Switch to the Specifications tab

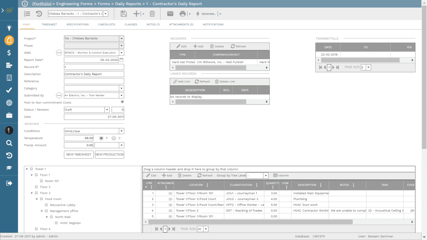(x=78, y=25)
